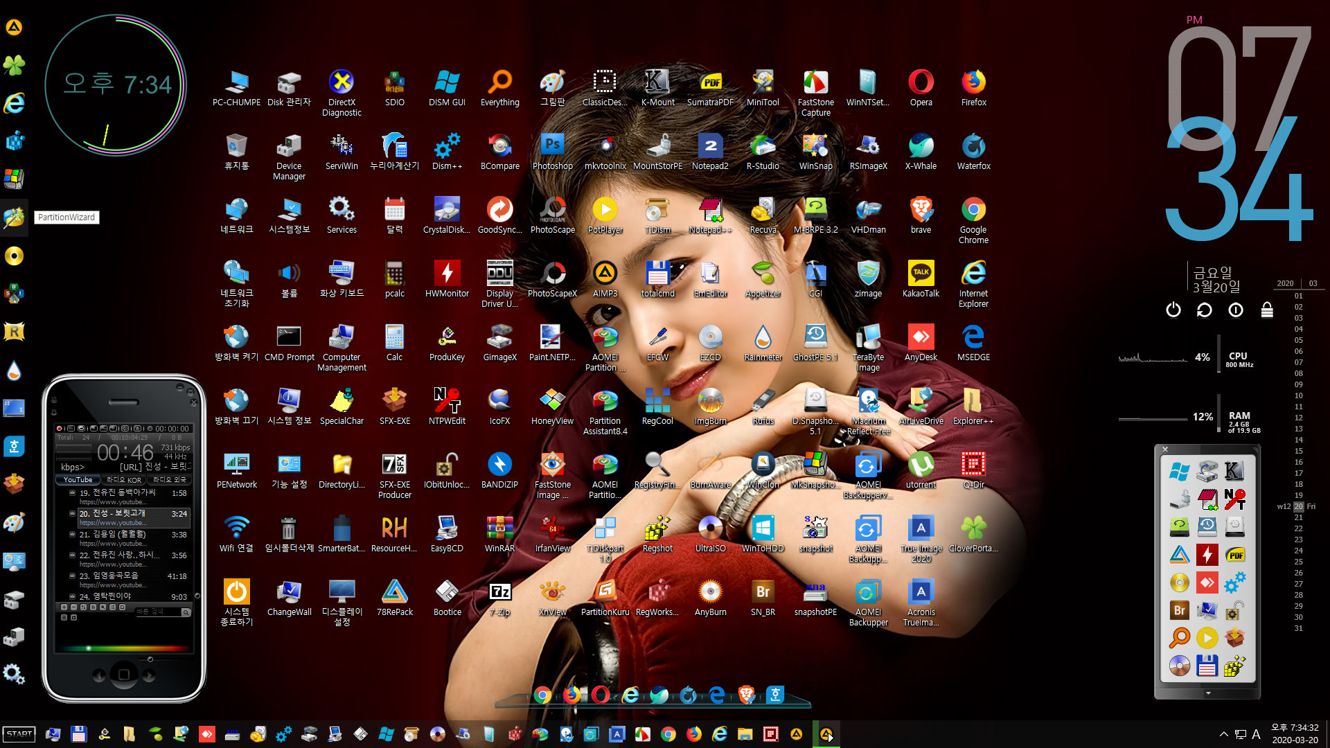This screenshot has width=1330, height=748.
Task: Switch to the 라디오 KOR playlist tab
Action: (x=123, y=479)
